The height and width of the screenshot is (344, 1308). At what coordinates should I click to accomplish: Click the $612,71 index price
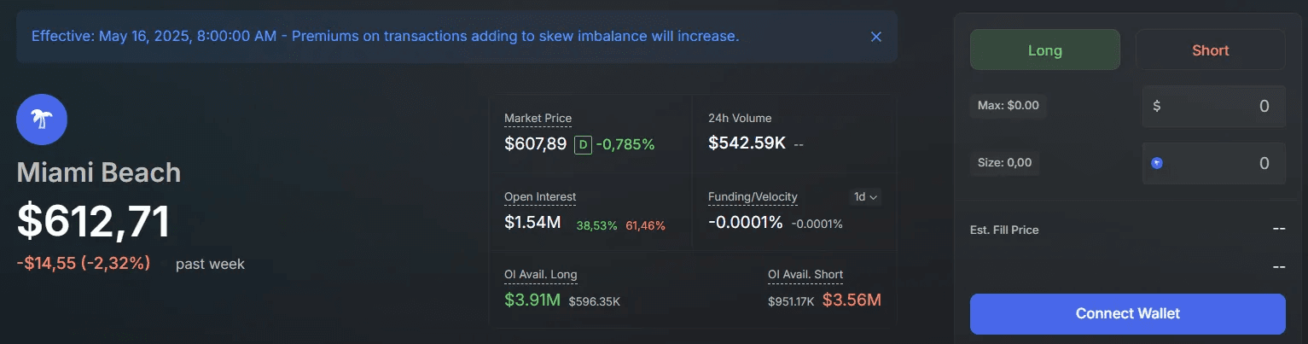[94, 221]
